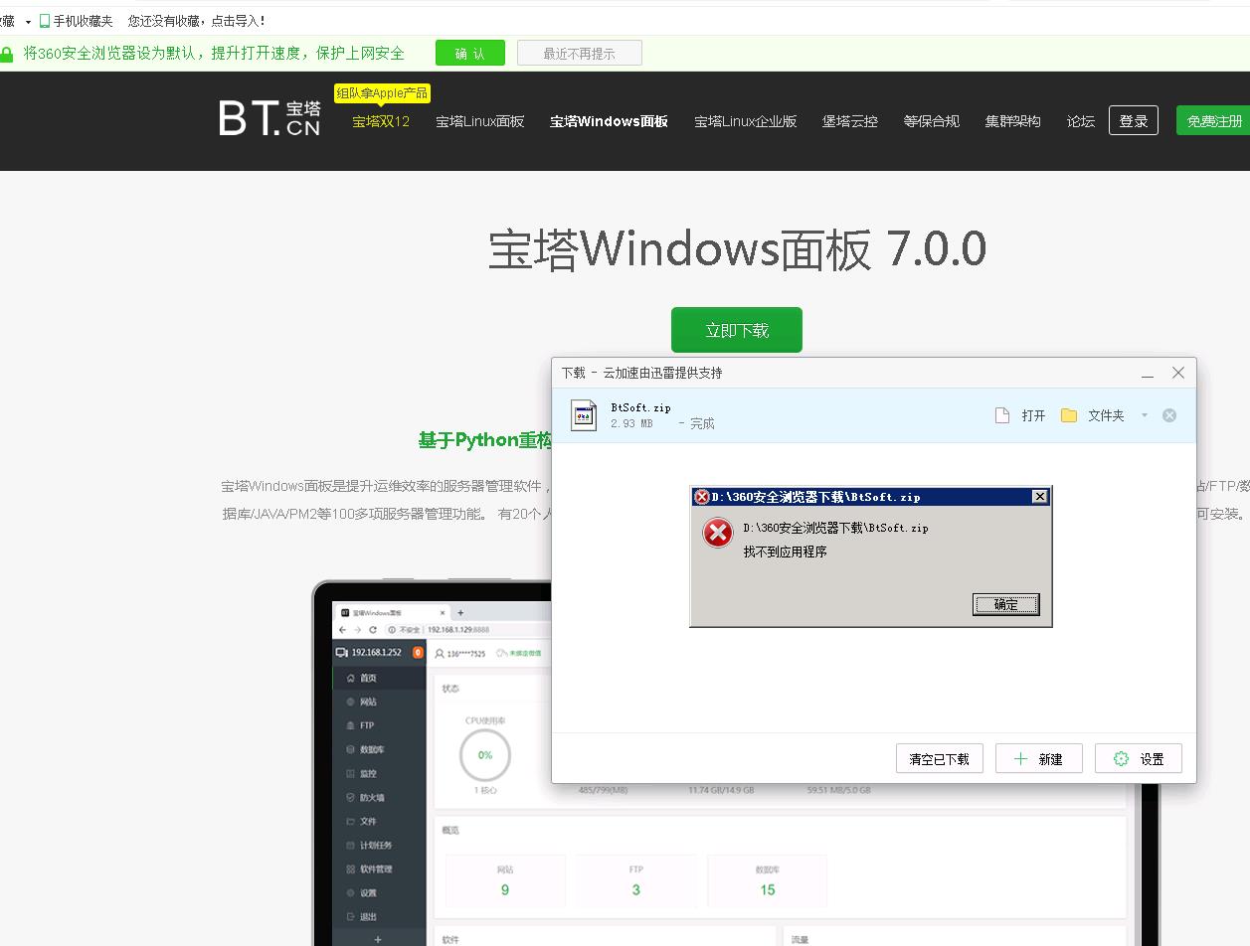Click the 登录 login button
Image resolution: width=1250 pixels, height=946 pixels.
1133,120
